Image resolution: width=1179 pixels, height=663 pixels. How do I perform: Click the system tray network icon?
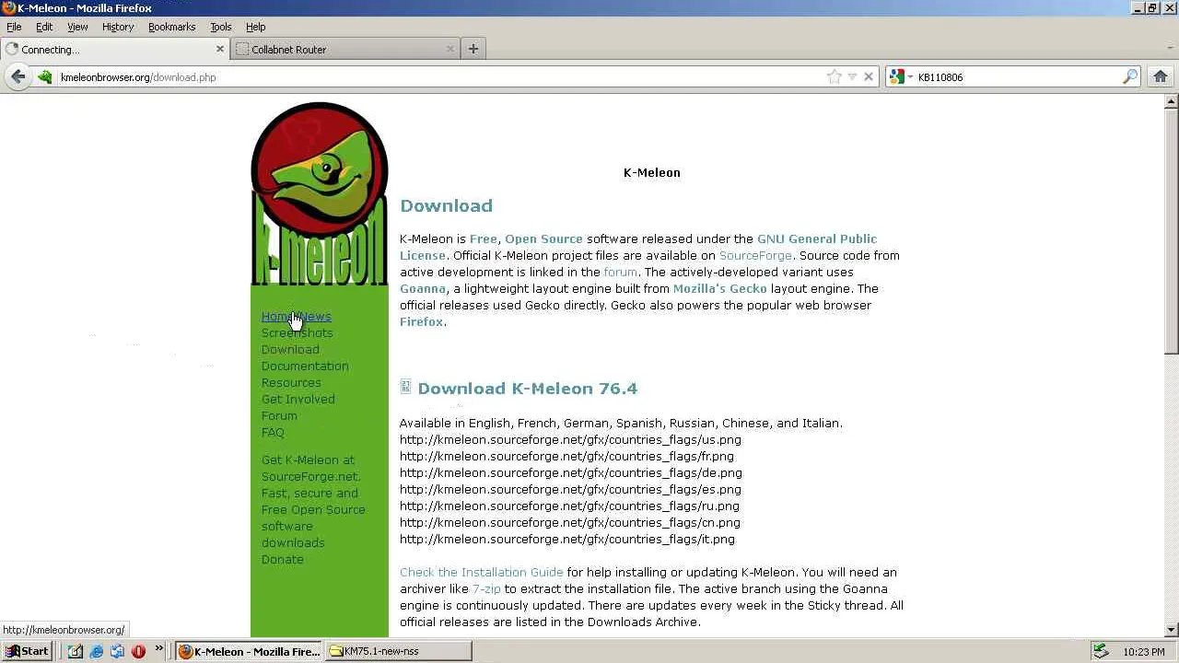(1101, 651)
